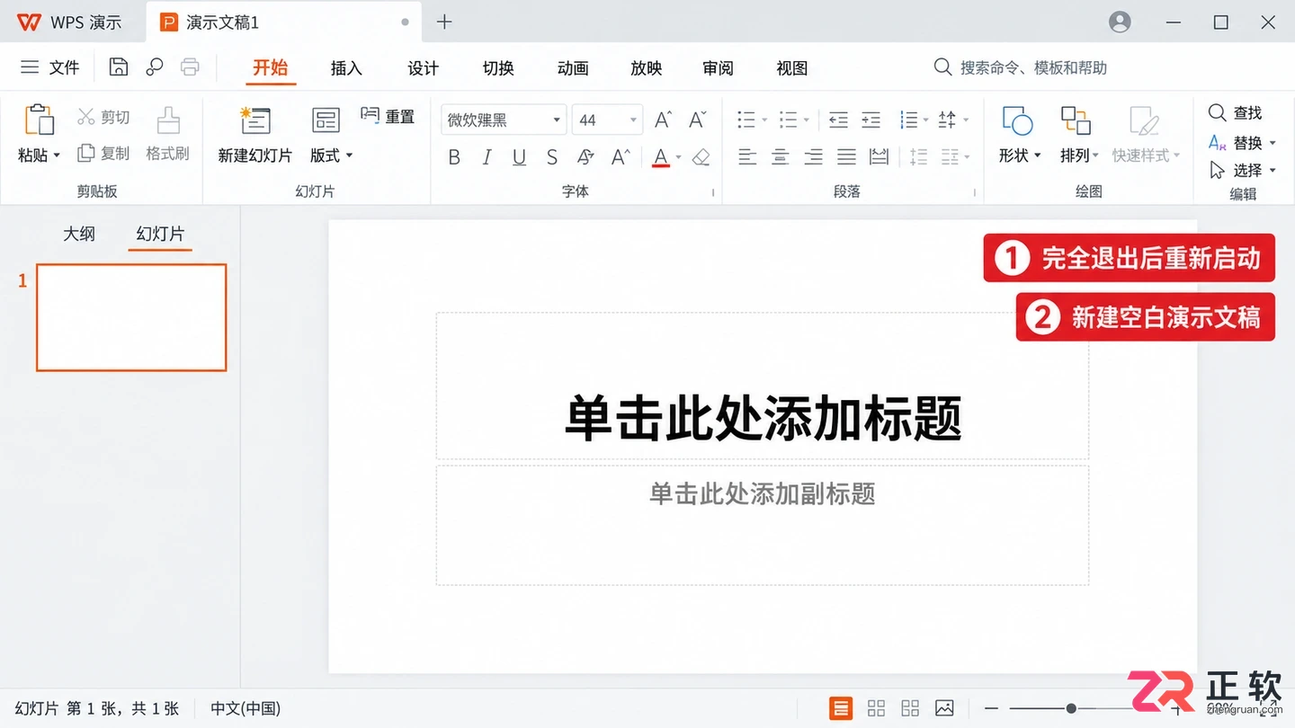Image resolution: width=1295 pixels, height=728 pixels.
Task: Open the 版式 layout dropdown
Action: point(331,155)
